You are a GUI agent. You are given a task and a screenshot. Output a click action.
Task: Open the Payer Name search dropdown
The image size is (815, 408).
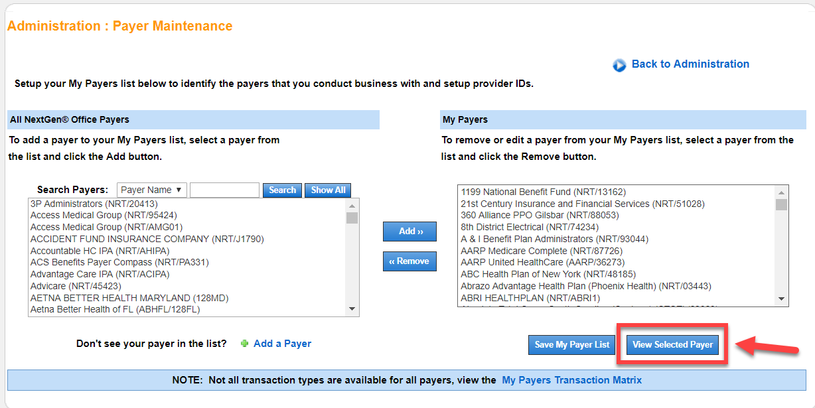(152, 190)
